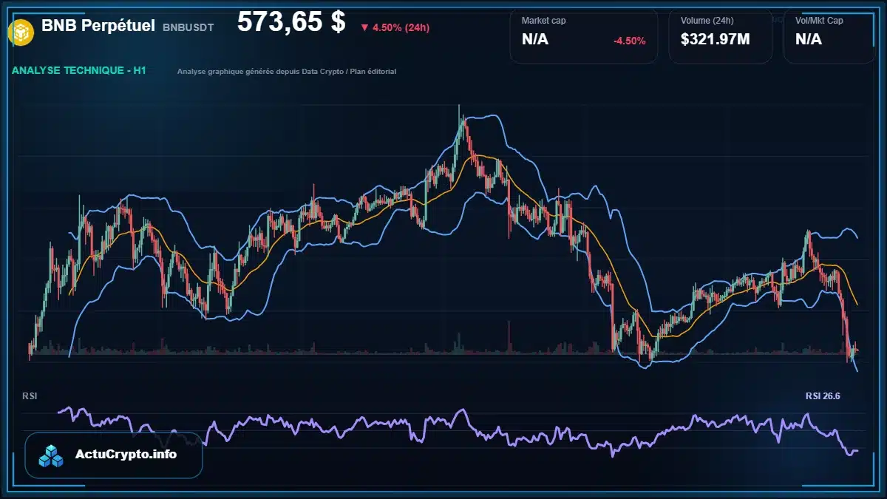The height and width of the screenshot is (499, 887).
Task: Open the Market cap card
Action: click(x=584, y=35)
